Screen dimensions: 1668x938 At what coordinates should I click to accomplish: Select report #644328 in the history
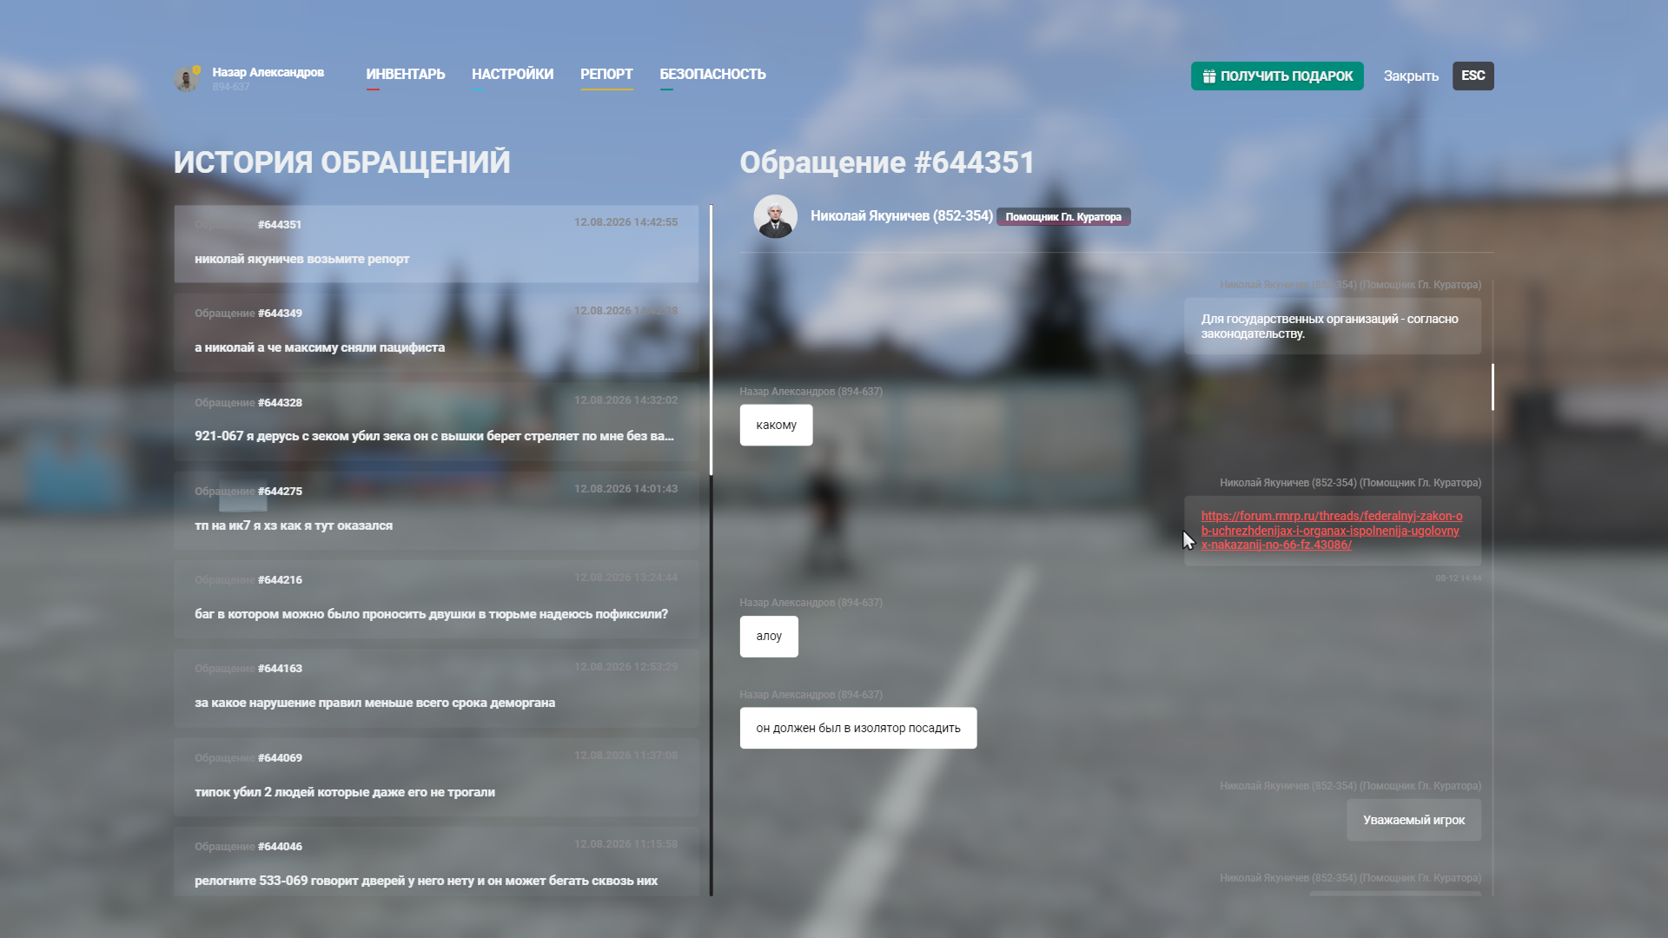[x=436, y=422]
